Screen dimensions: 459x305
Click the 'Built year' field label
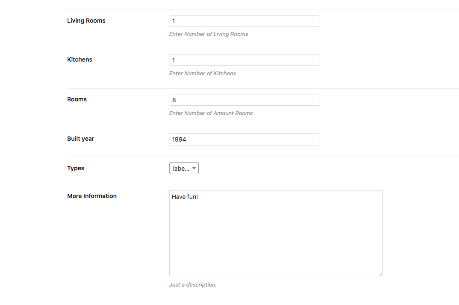click(81, 139)
